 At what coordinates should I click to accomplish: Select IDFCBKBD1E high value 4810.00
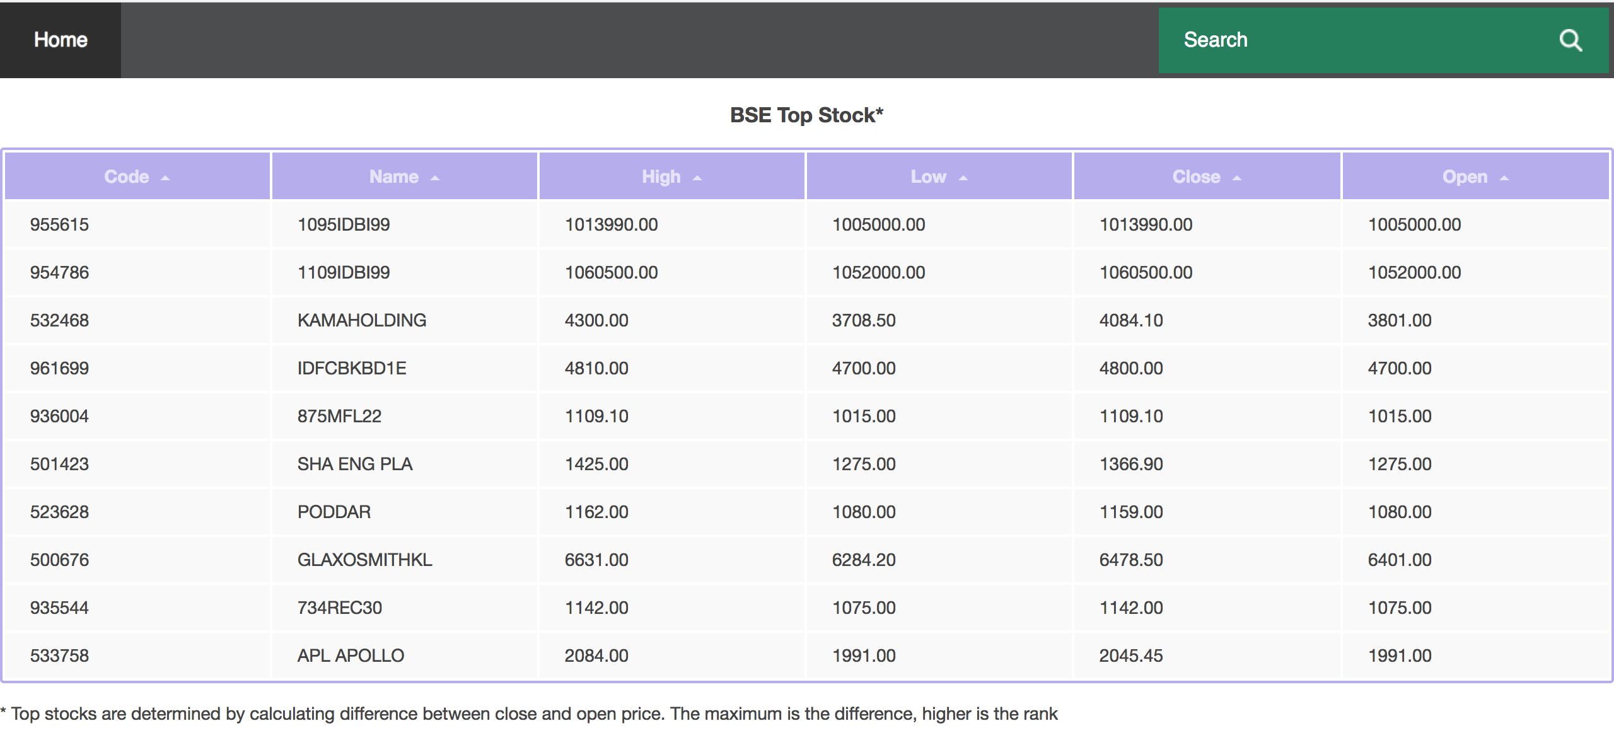pos(596,368)
